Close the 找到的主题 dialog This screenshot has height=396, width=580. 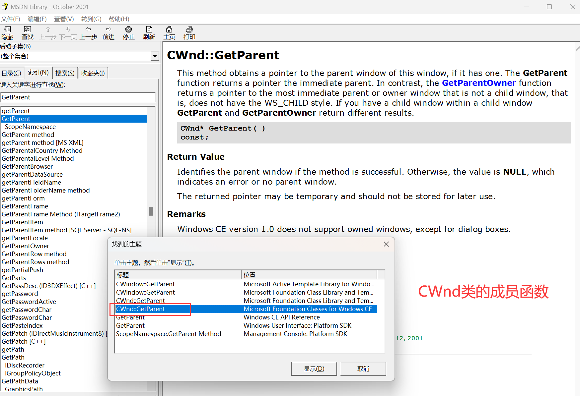[386, 244]
